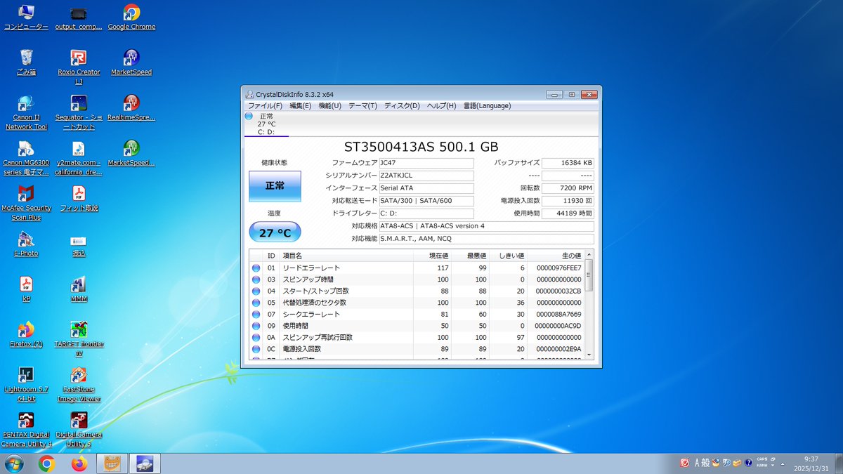Click the 正常 health status button

pyautogui.click(x=275, y=186)
